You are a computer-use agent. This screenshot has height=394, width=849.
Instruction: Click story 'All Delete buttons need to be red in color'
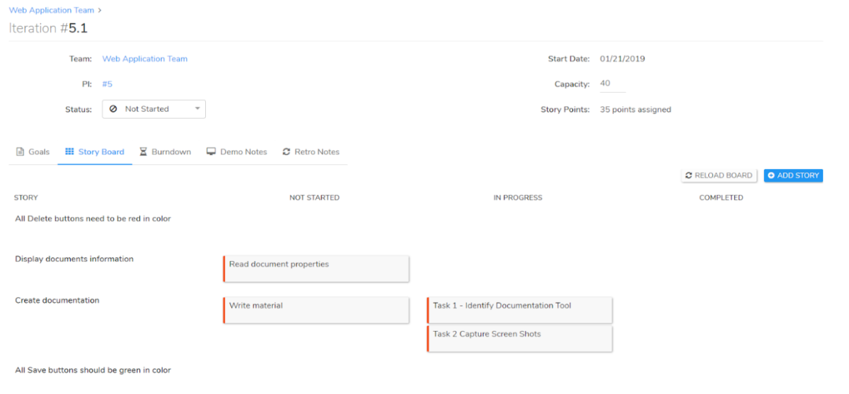93,219
